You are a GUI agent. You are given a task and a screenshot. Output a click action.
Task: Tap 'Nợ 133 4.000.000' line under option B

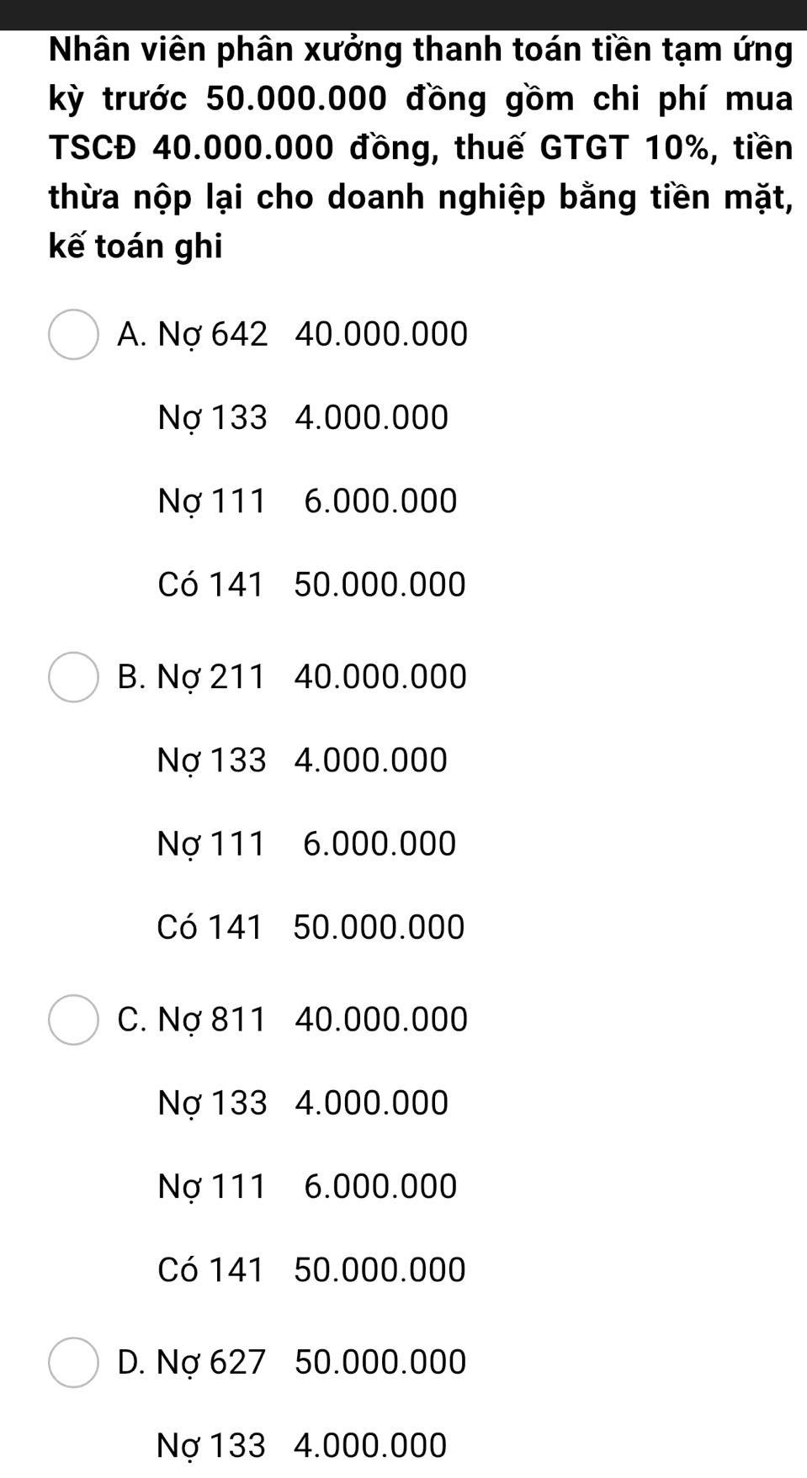pyautogui.click(x=302, y=760)
